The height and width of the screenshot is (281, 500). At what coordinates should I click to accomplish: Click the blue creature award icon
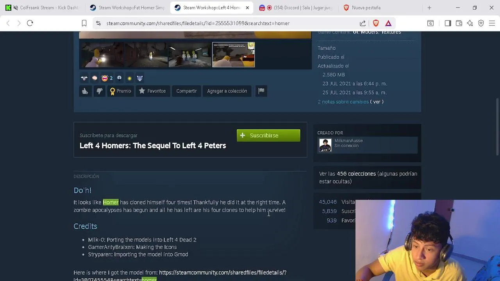click(x=139, y=78)
